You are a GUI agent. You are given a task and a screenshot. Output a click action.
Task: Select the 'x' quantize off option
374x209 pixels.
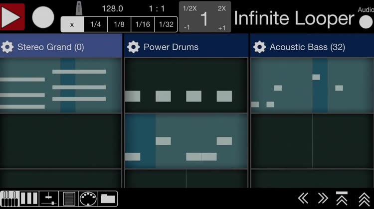coord(72,24)
